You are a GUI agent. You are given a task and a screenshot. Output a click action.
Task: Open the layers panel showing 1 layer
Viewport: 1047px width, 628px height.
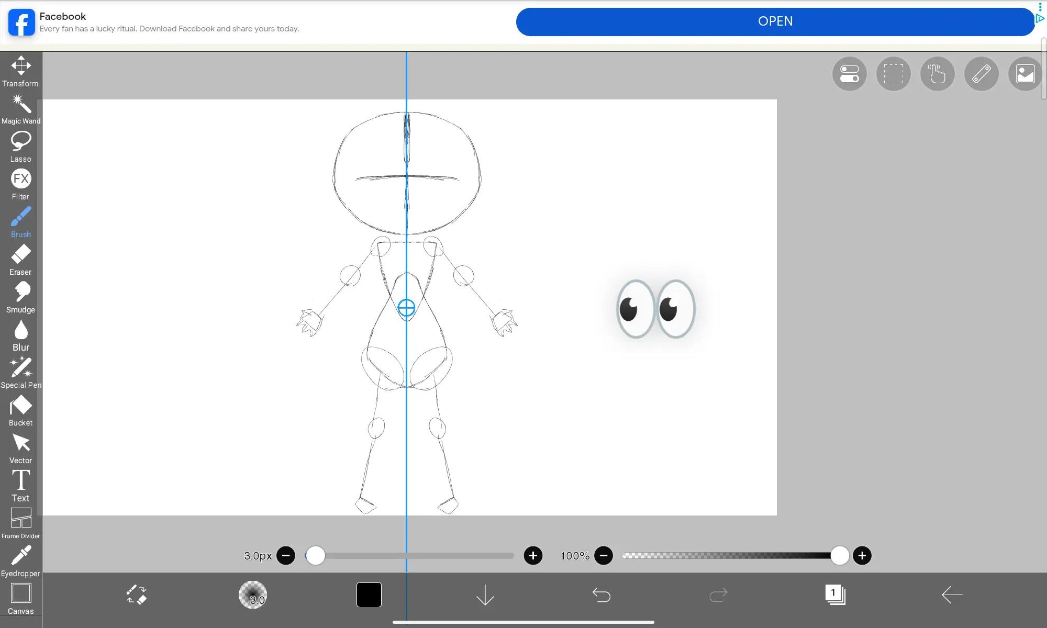(835, 595)
